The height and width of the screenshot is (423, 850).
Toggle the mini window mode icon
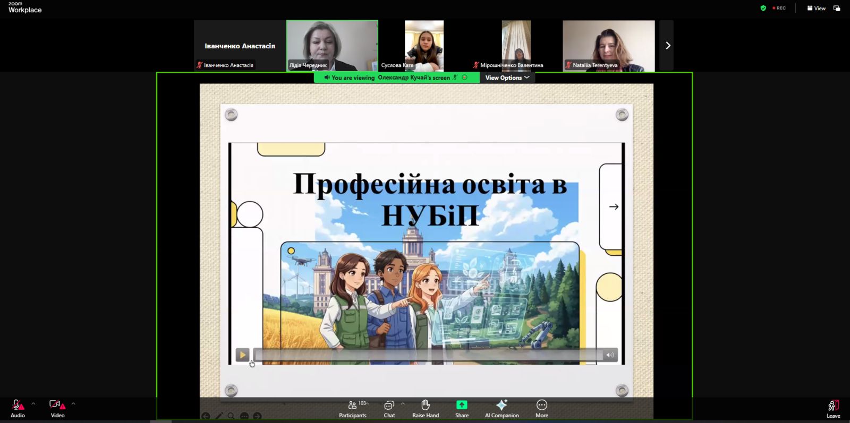pos(837,8)
